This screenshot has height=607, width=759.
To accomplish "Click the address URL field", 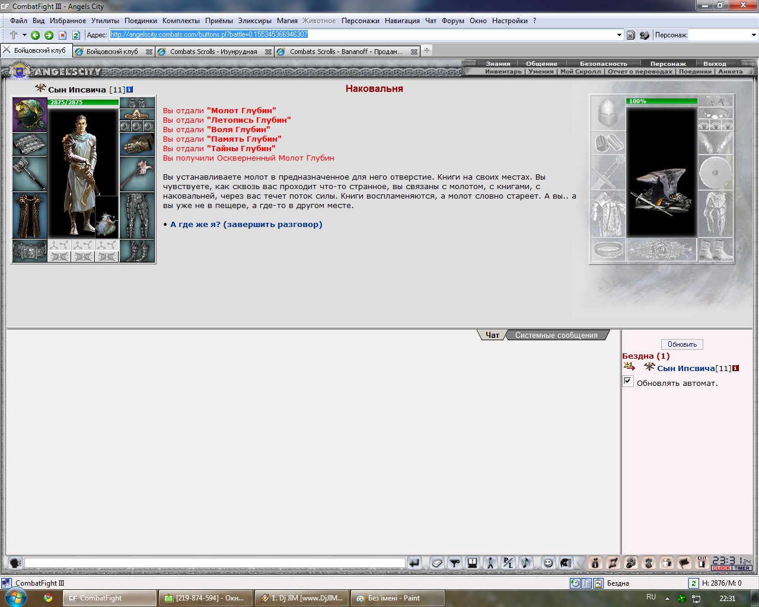I will point(362,35).
